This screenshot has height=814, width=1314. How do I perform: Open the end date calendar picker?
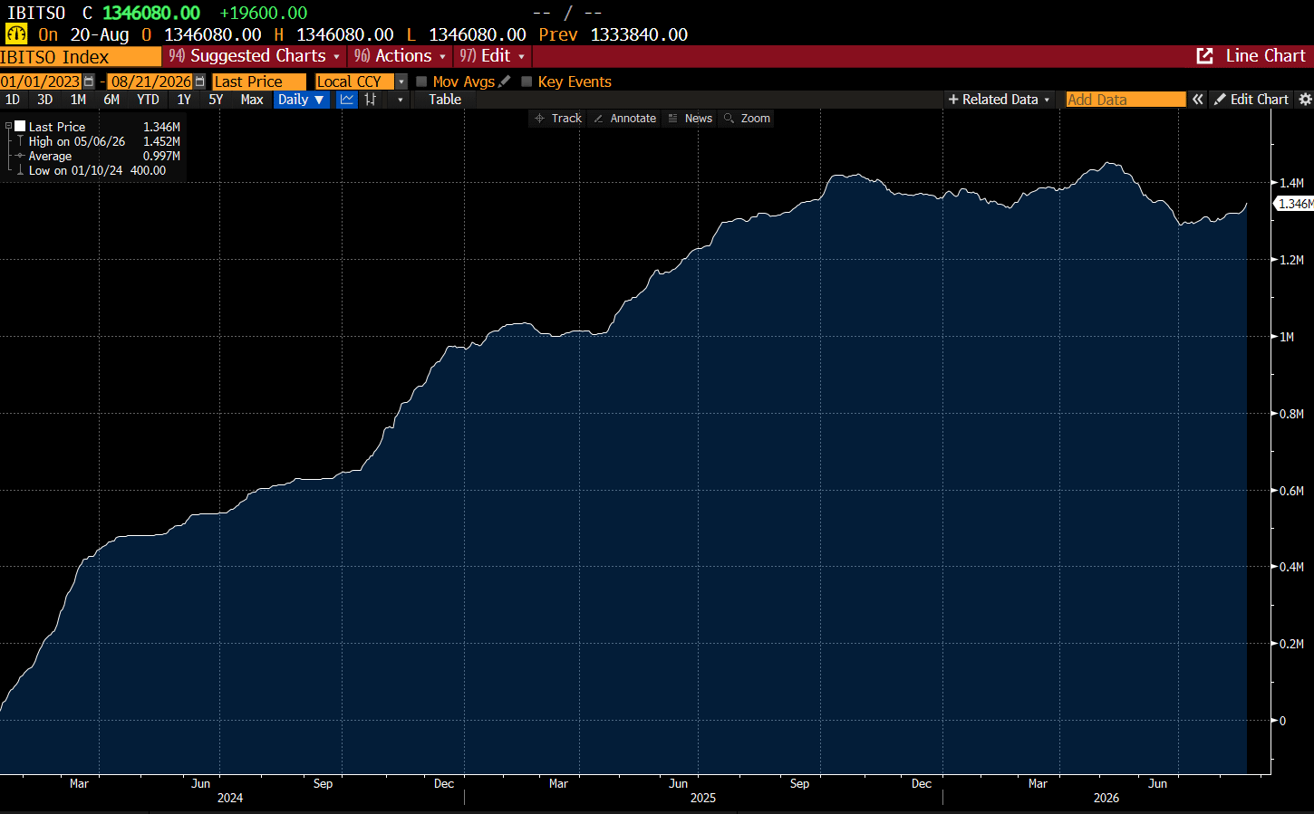point(200,81)
